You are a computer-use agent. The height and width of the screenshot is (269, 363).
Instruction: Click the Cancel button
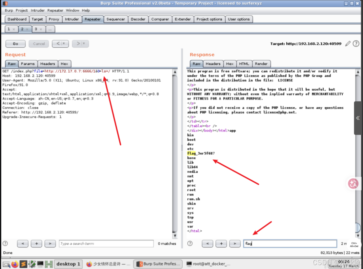point(39,44)
